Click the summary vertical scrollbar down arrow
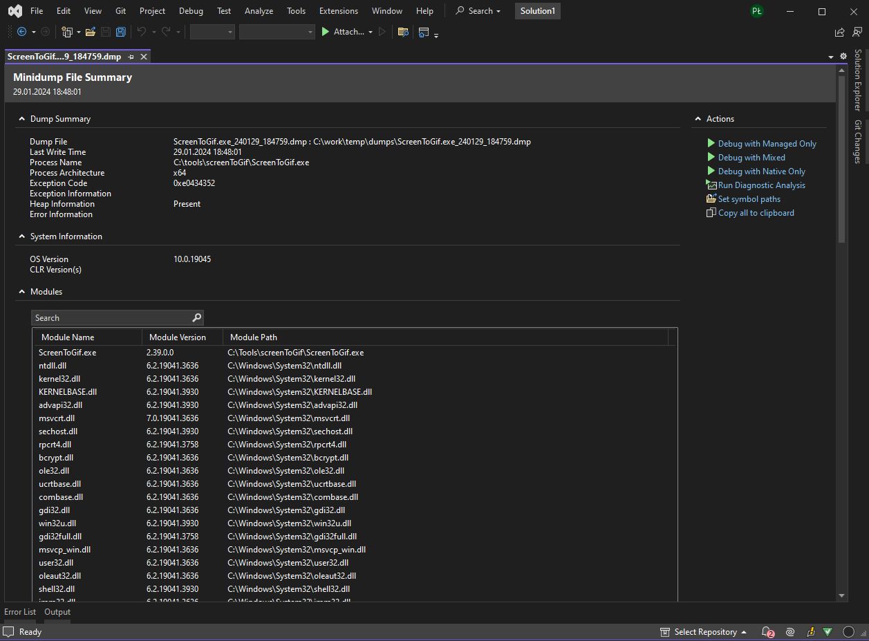Viewport: 869px width, 641px height. 841,595
